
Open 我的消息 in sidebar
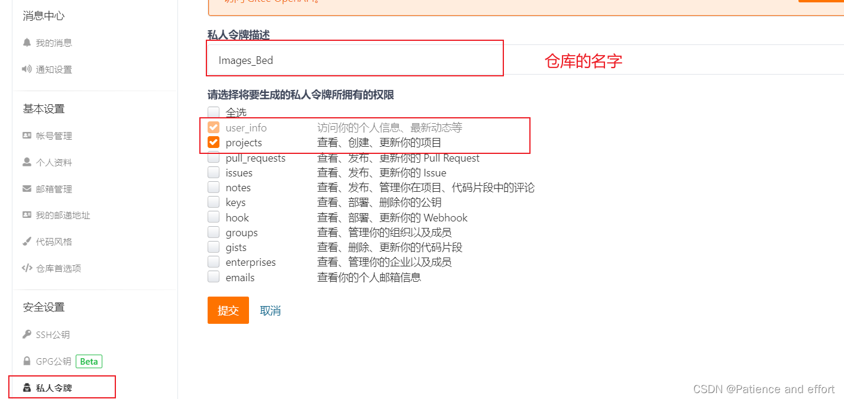(x=54, y=43)
